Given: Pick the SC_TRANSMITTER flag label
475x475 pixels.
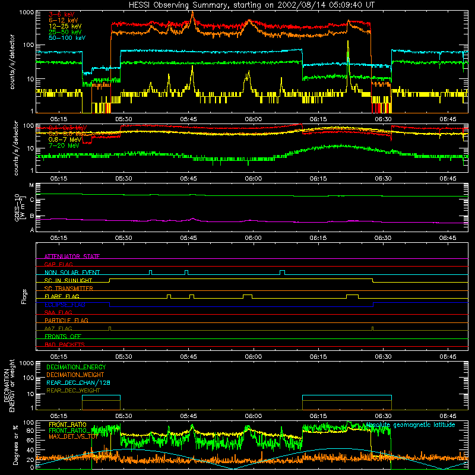Looking at the screenshot, I should (x=69, y=288).
